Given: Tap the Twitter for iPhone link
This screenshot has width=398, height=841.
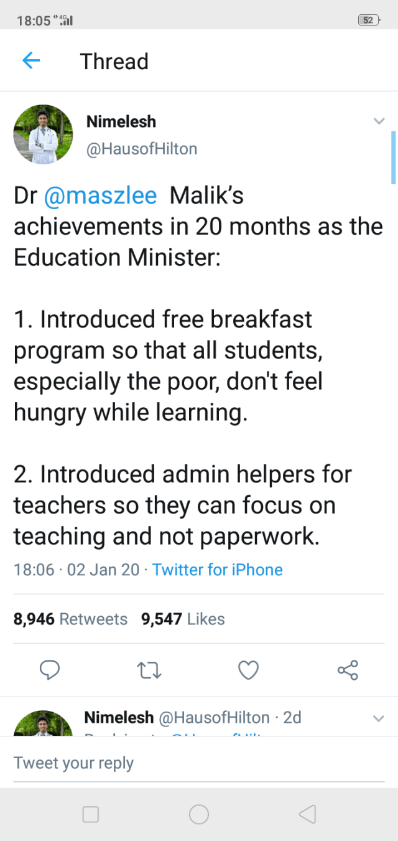Looking at the screenshot, I should click(217, 570).
